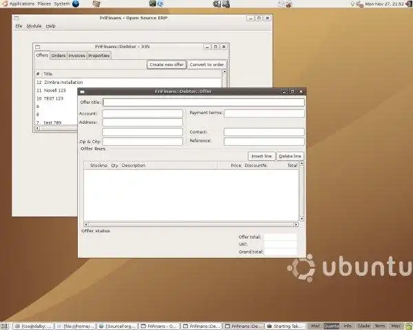Switch to the SourceForge browser taskbar item
This screenshot has width=413, height=330.
coord(117,327)
